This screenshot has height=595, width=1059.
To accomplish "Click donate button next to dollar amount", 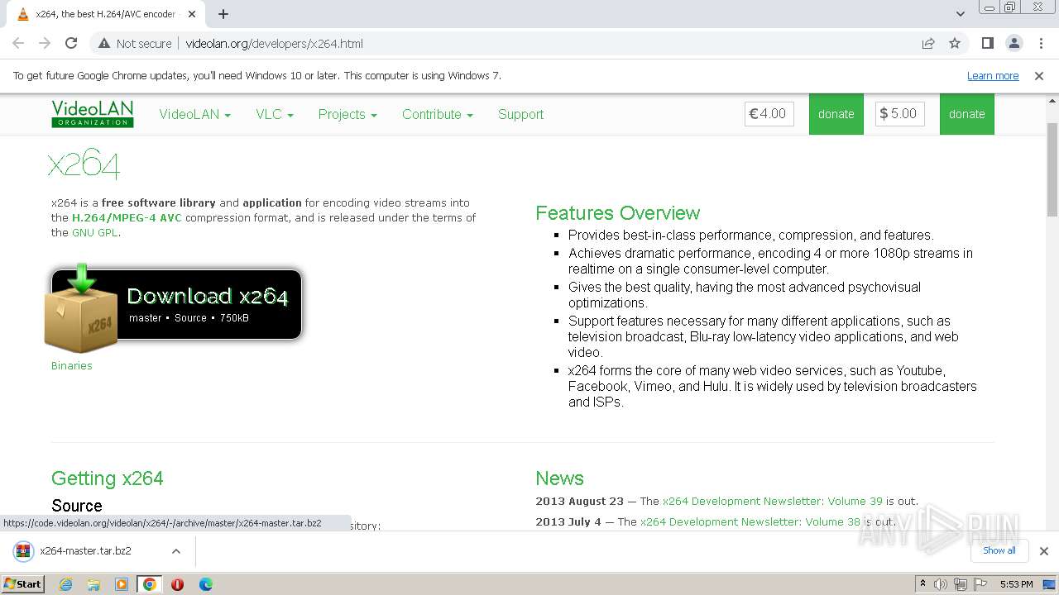I will (x=966, y=114).
